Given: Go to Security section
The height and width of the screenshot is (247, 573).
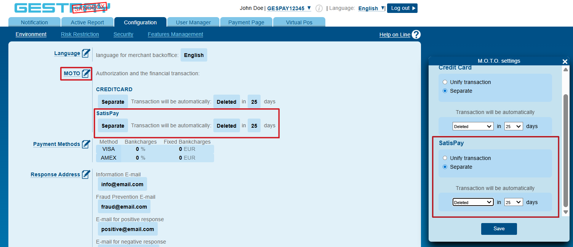Looking at the screenshot, I should [123, 34].
